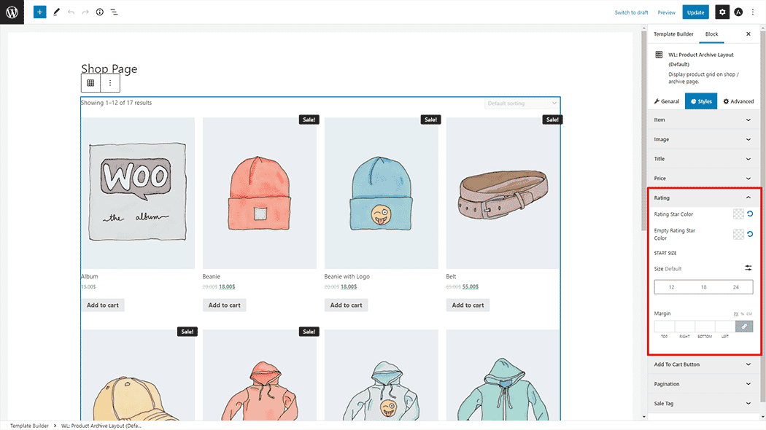
Task: Switch to the Template Builder tab
Action: [x=673, y=34]
